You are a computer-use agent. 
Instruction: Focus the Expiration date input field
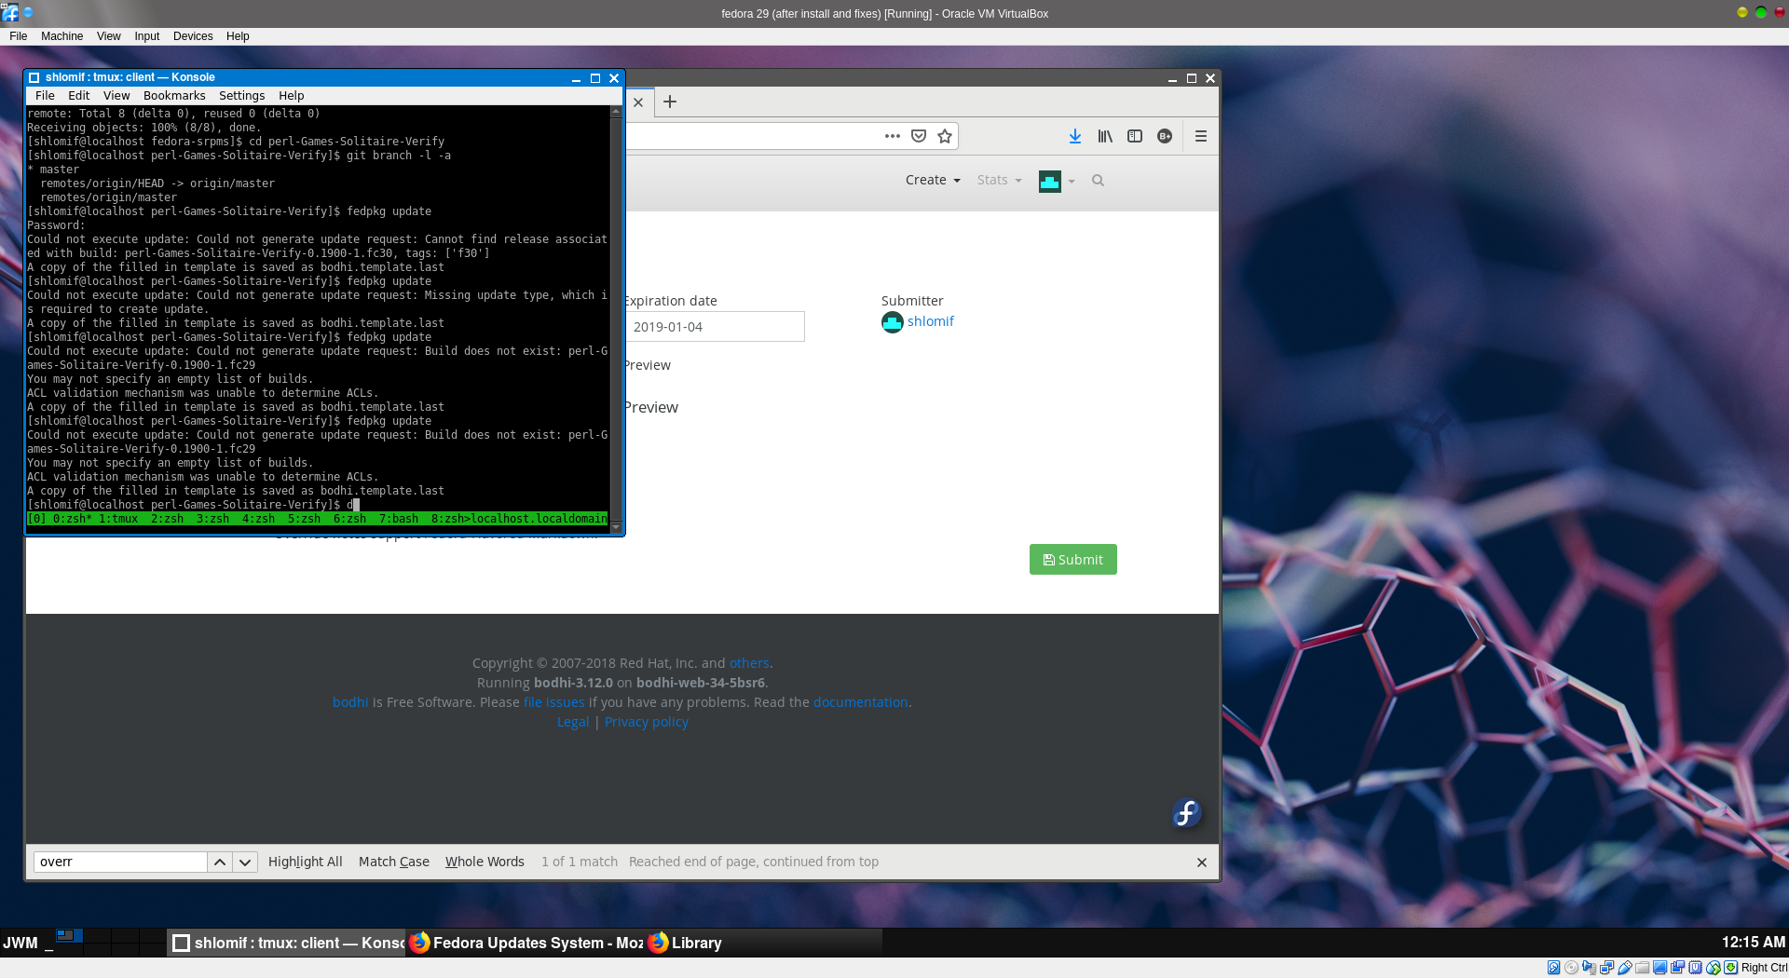715,327
